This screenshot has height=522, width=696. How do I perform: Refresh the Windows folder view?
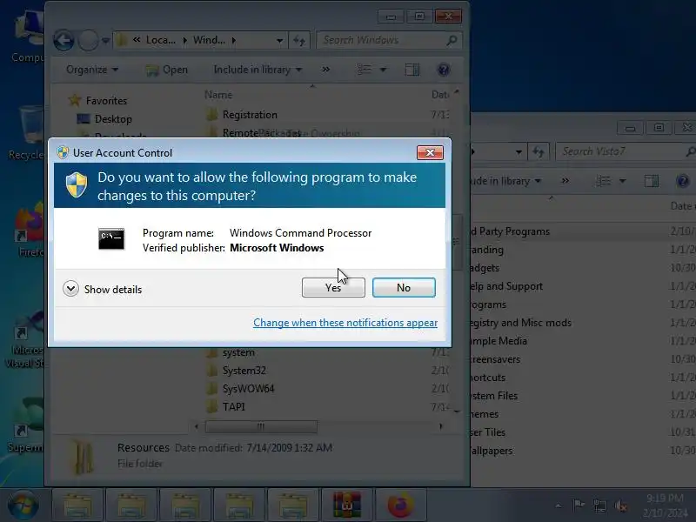pos(299,40)
